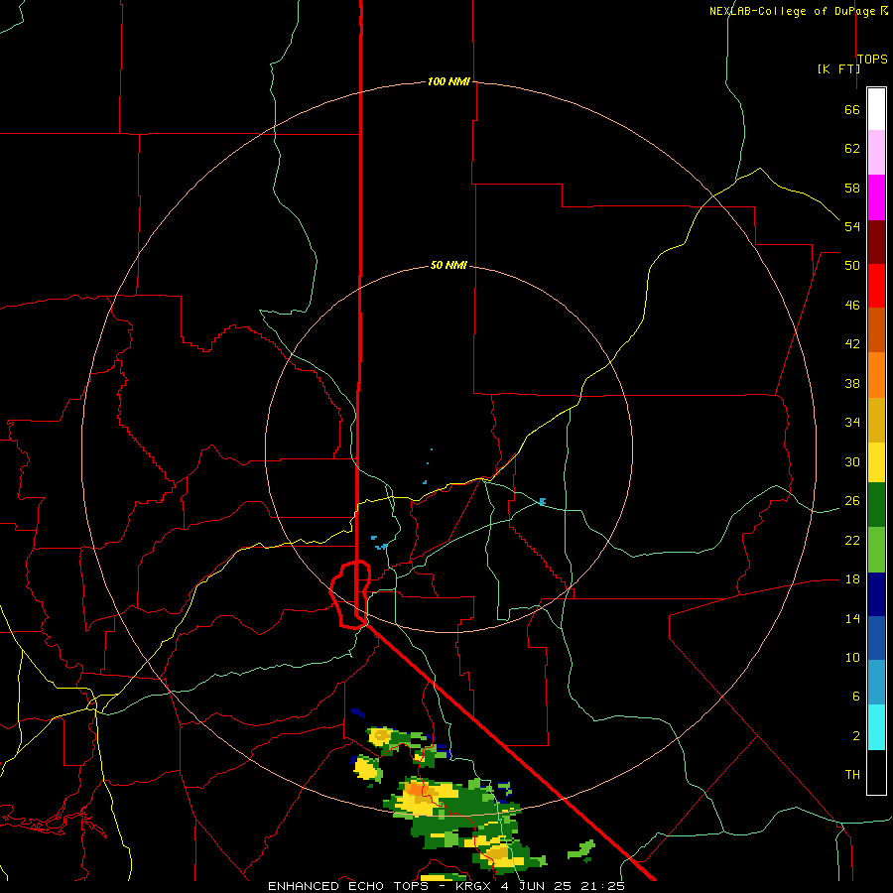Click the legend value 10

click(852, 657)
